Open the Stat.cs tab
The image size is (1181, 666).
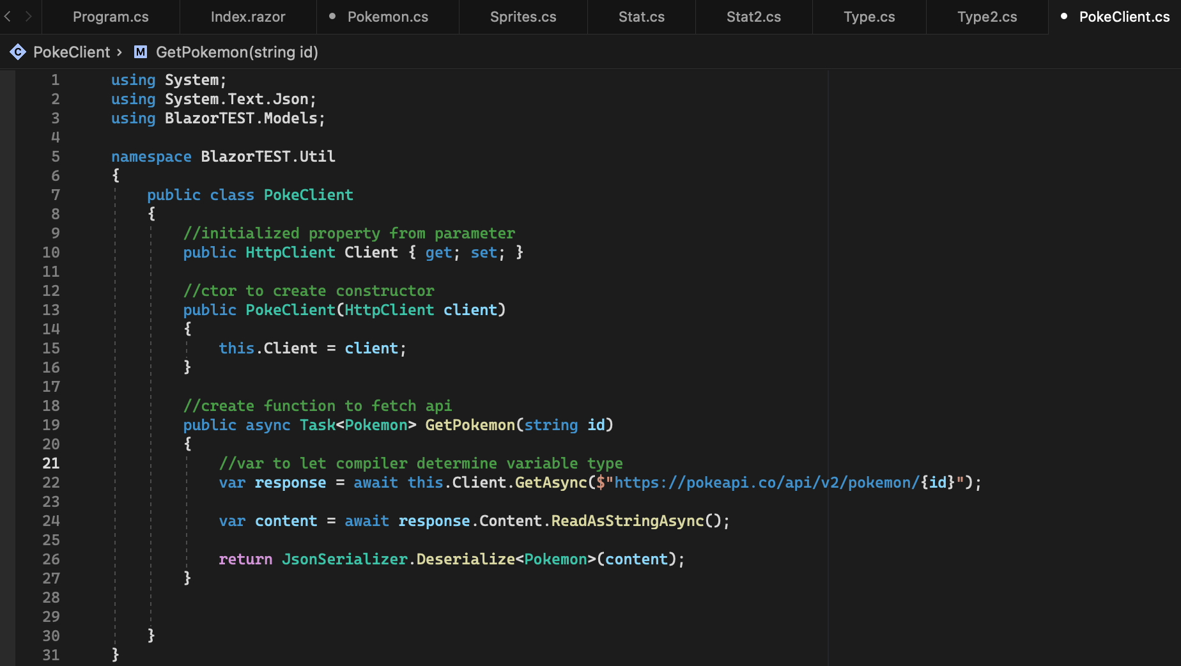(x=642, y=17)
